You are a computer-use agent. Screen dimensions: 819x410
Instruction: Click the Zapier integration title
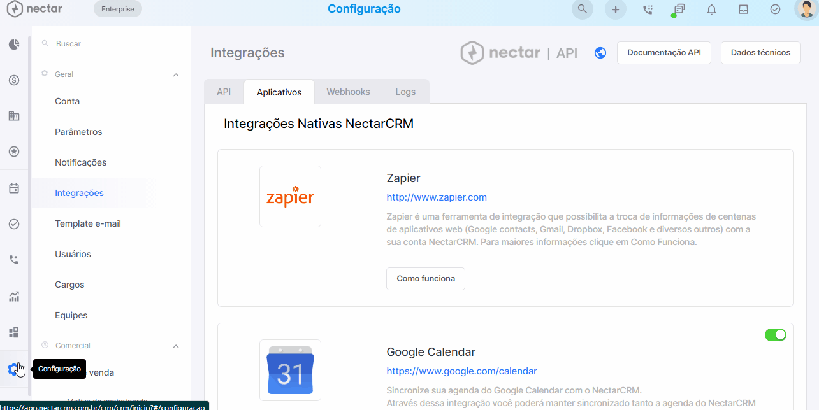pyautogui.click(x=403, y=178)
